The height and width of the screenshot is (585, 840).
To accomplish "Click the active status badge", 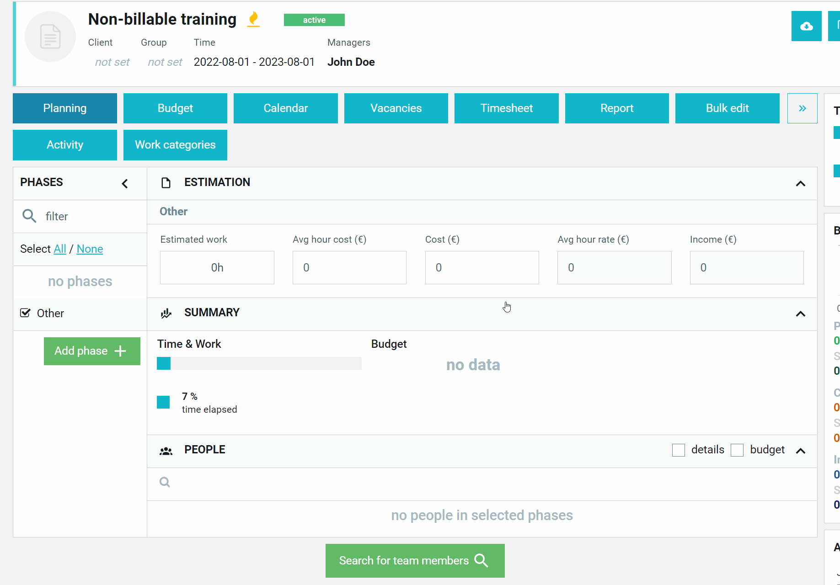I will 314,20.
